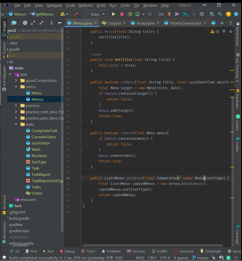Screen dimensions: 242x261
Task: Toggle read-only lock icon in status bar
Action: click(213, 258)
